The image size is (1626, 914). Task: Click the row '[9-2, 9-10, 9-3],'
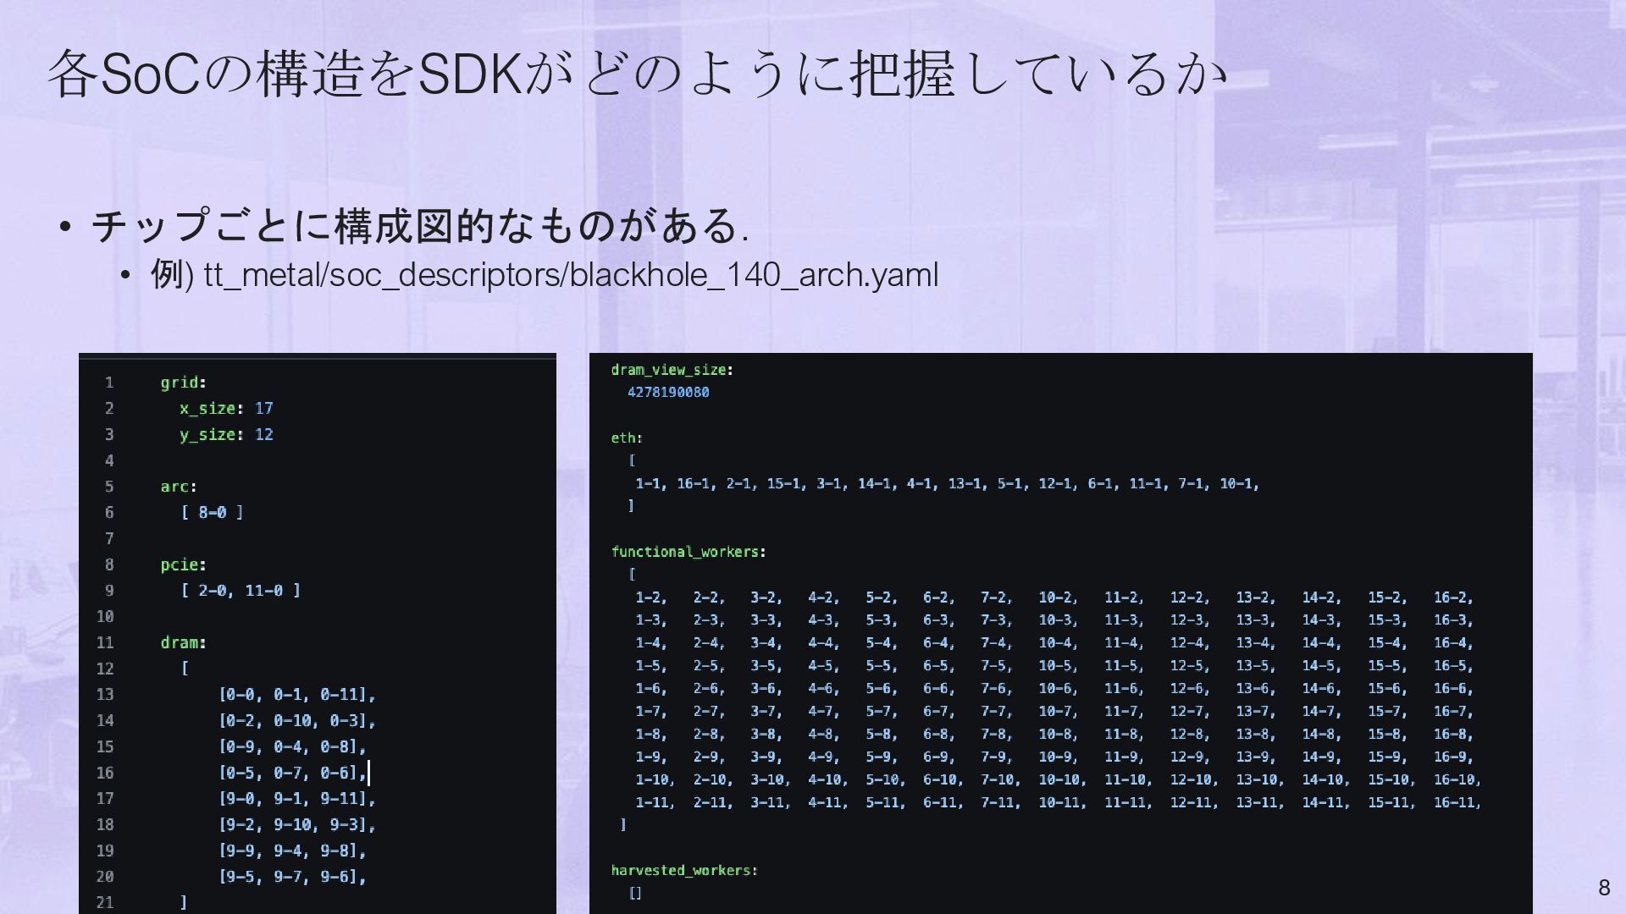297,825
